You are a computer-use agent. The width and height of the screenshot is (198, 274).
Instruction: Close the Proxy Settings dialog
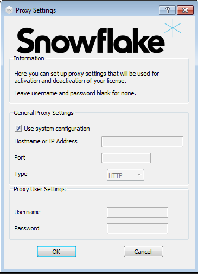tap(186, 10)
